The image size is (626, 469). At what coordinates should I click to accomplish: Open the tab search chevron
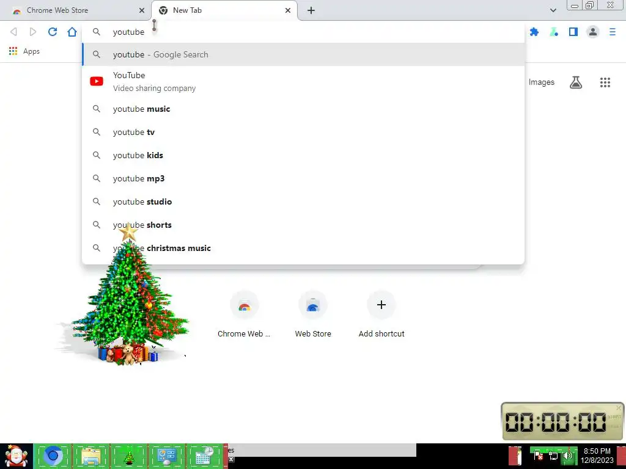click(553, 10)
